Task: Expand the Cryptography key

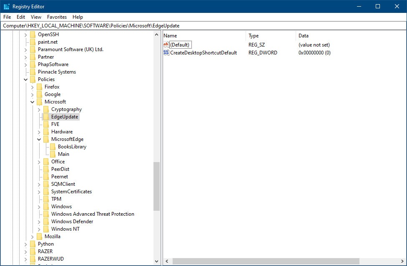Action: [39, 110]
